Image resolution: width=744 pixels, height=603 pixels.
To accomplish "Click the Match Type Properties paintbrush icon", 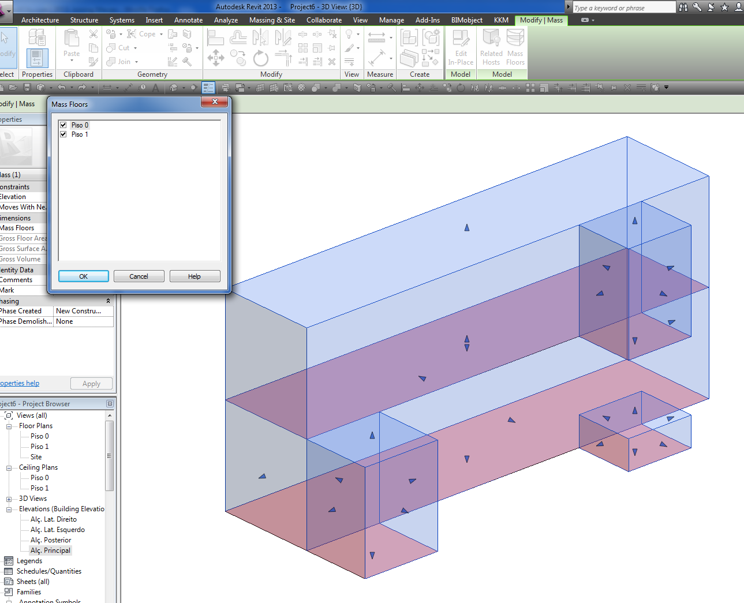I will point(94,62).
